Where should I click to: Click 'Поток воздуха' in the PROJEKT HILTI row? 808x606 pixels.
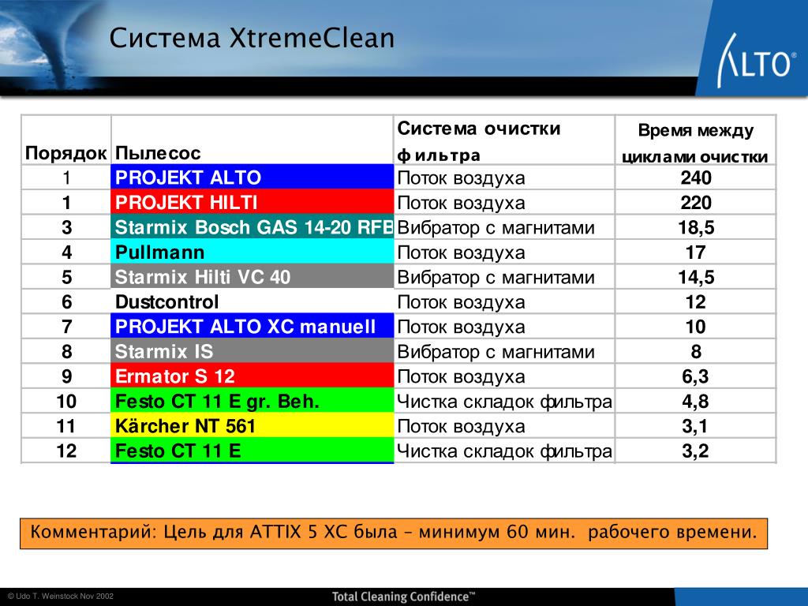[x=461, y=203]
